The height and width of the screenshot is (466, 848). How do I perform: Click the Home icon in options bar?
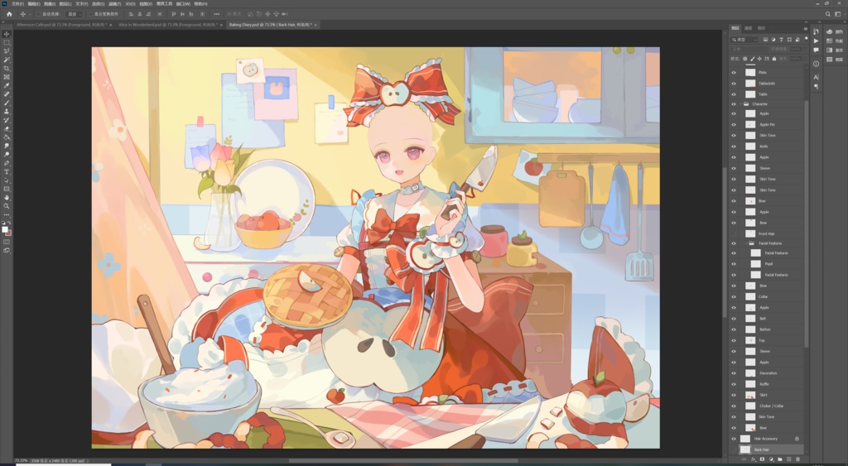click(9, 14)
